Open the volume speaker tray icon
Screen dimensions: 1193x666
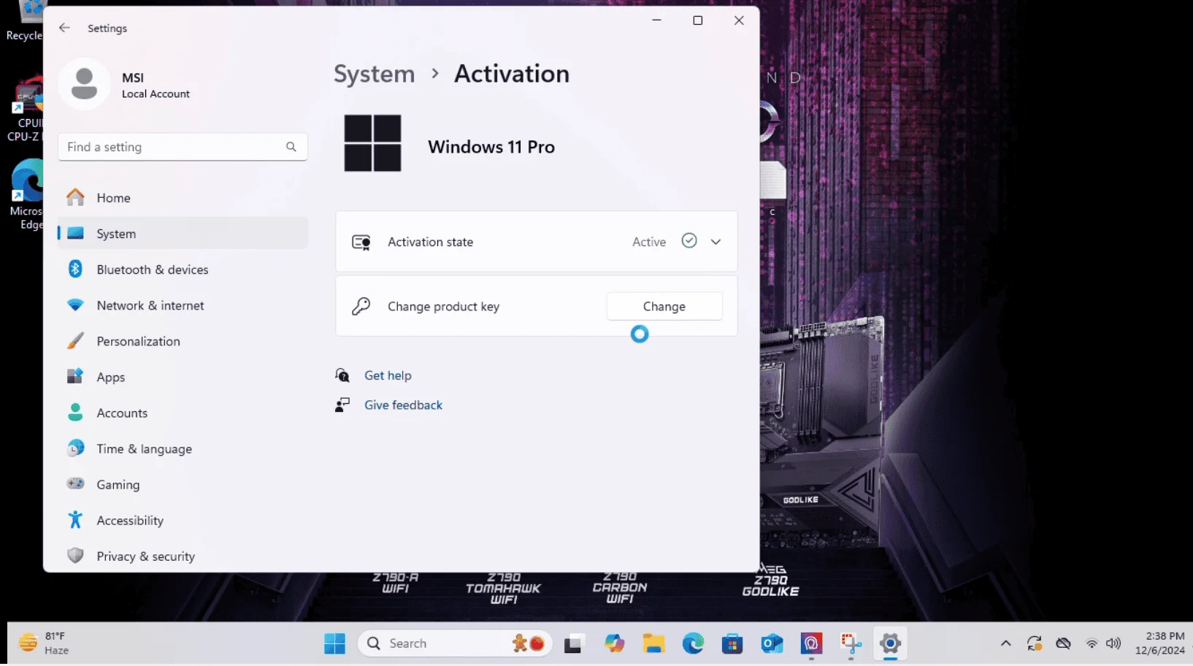1113,643
